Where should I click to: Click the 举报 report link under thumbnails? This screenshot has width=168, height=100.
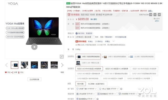click(x=62, y=72)
